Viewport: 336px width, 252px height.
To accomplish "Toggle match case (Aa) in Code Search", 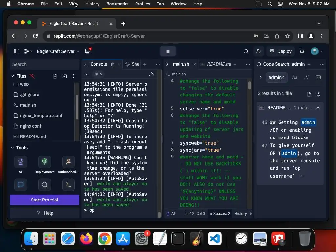I will coord(295,77).
